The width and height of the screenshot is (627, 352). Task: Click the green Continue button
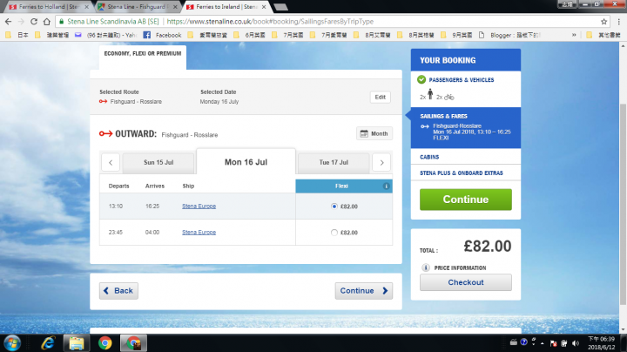click(465, 200)
